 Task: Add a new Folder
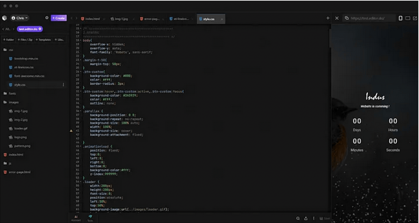coord(9,40)
